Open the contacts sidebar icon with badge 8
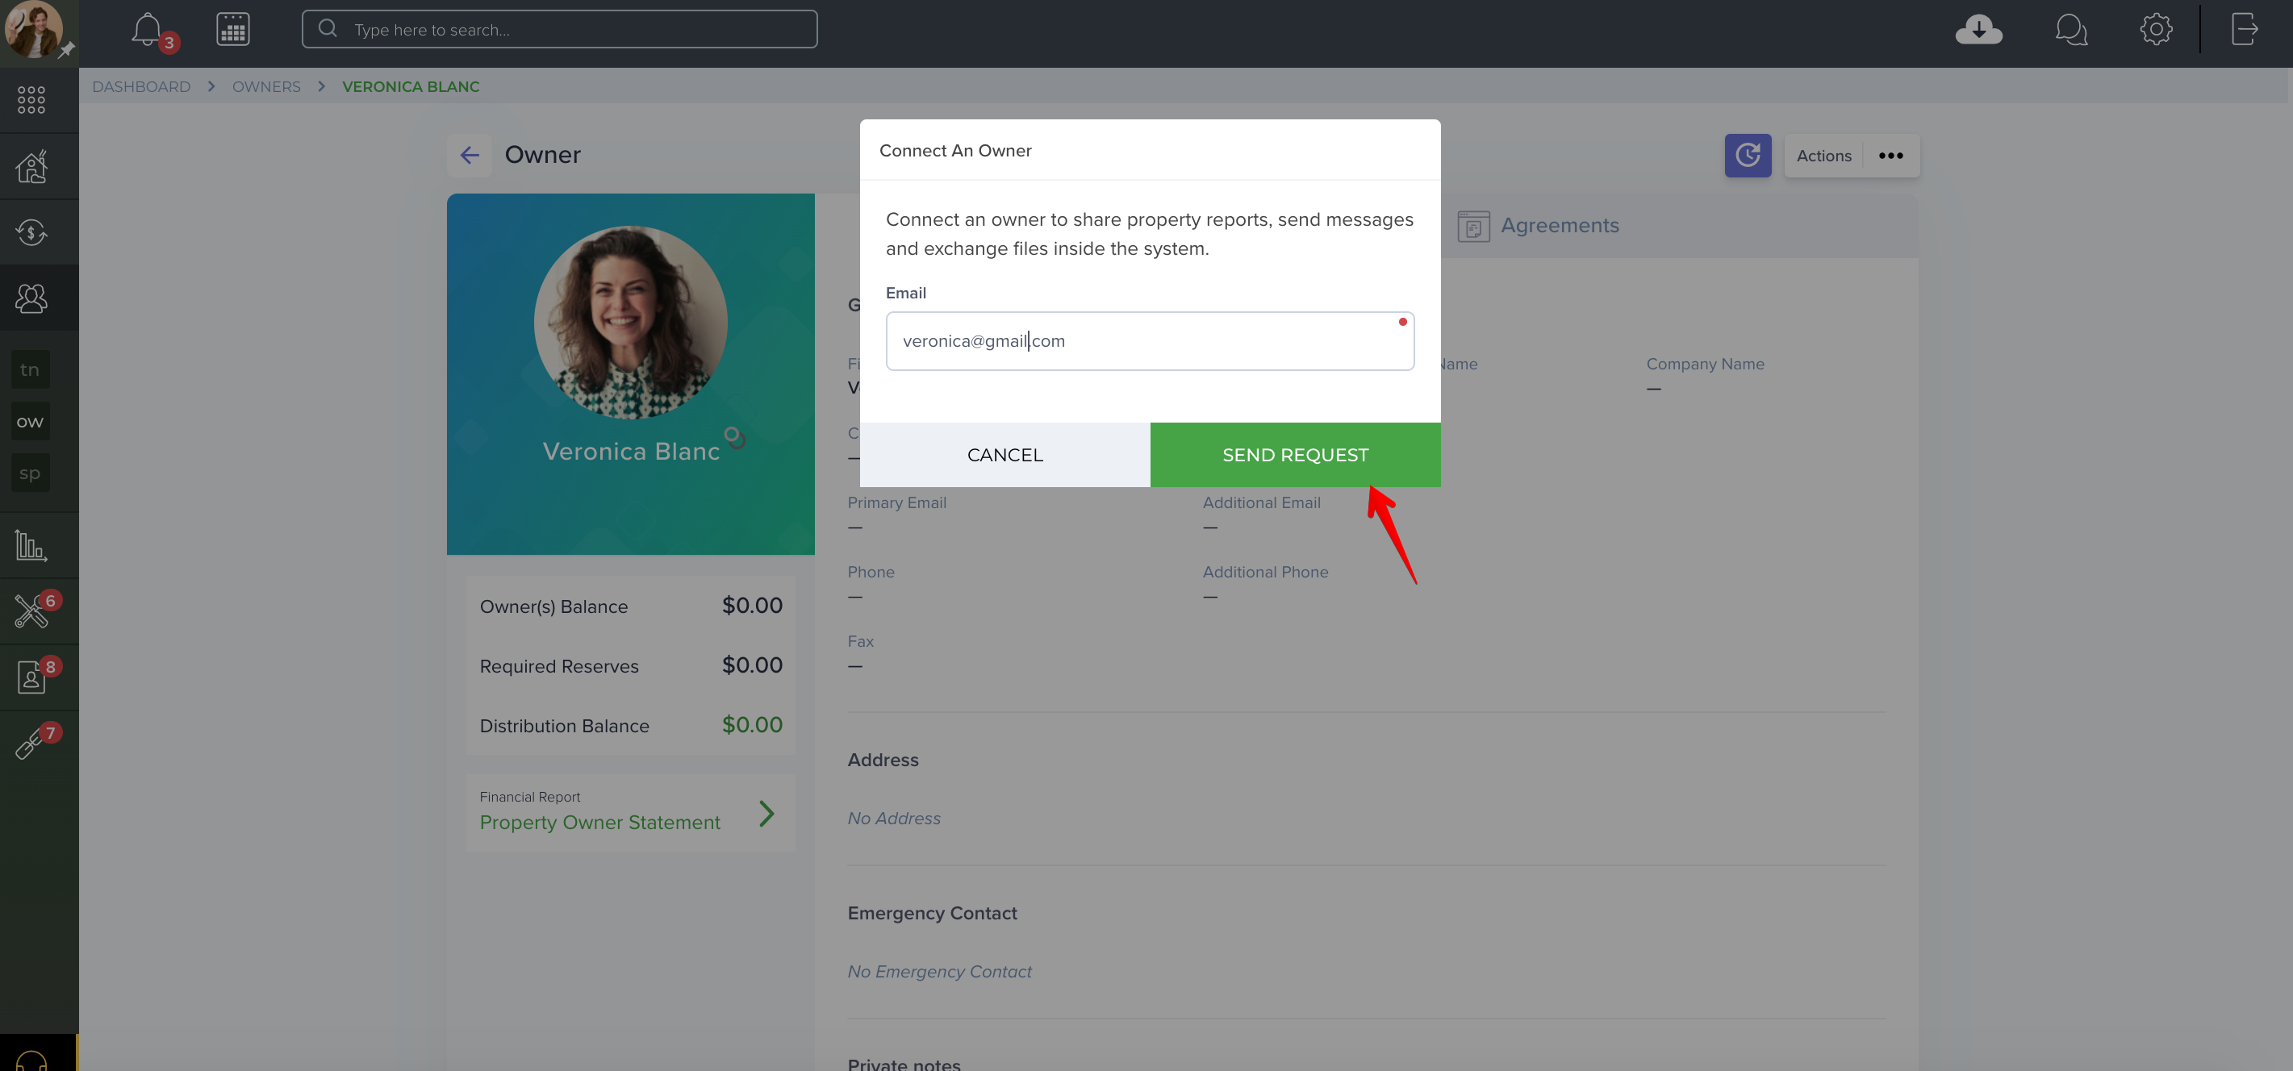Screen dimensions: 2293x1071 [31, 677]
